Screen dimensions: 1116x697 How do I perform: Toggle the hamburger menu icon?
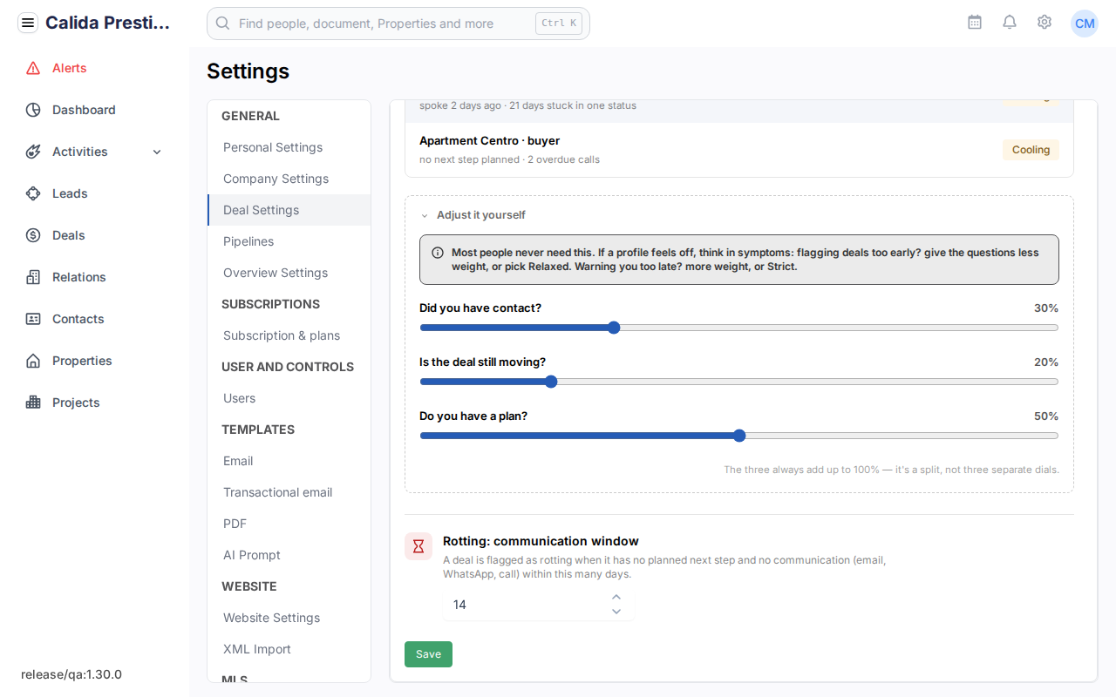coord(28,24)
